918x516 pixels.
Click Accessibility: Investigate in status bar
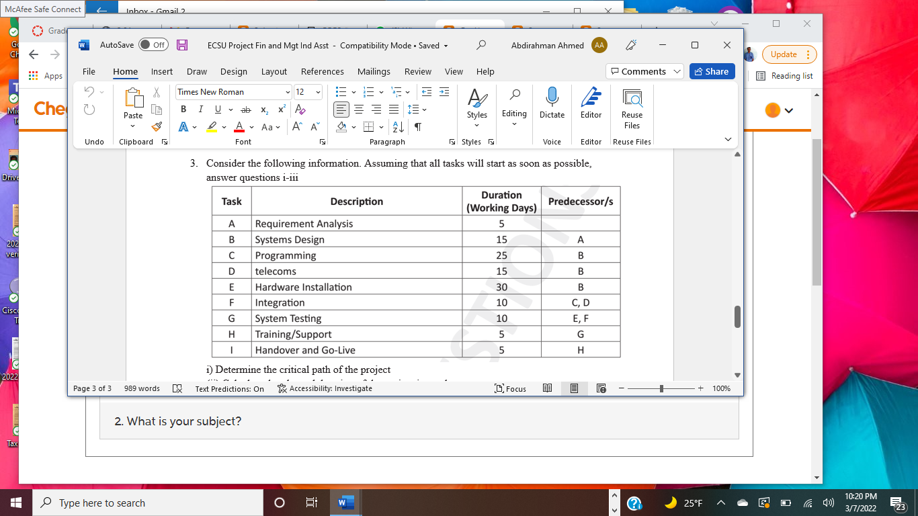[325, 388]
